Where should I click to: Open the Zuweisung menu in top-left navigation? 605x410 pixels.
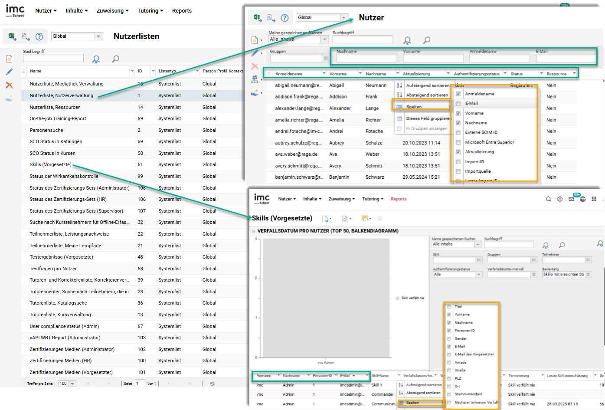click(x=112, y=11)
